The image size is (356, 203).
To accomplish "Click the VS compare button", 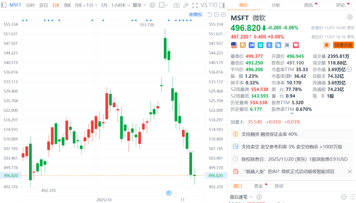I will click(x=204, y=5).
